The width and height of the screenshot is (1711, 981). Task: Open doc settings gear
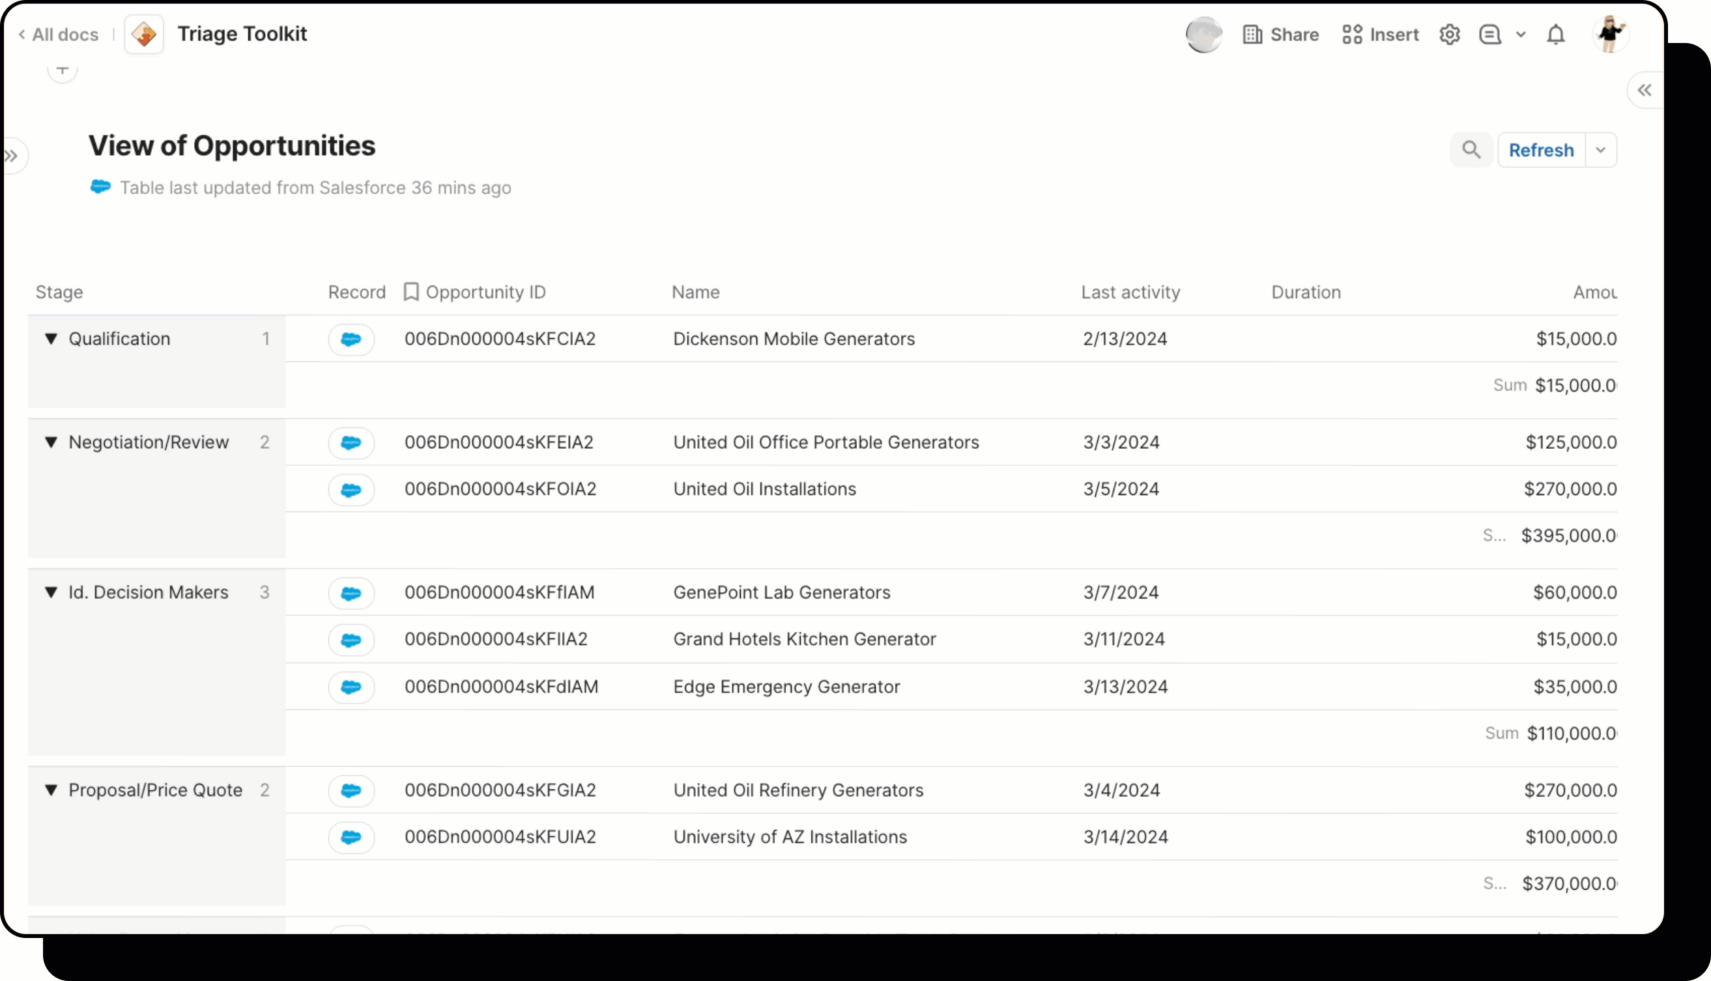(x=1450, y=35)
